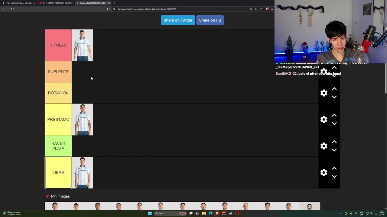The height and width of the screenshot is (217, 387).
Task: Open Brave browser from taskbar
Action: [x=217, y=213]
